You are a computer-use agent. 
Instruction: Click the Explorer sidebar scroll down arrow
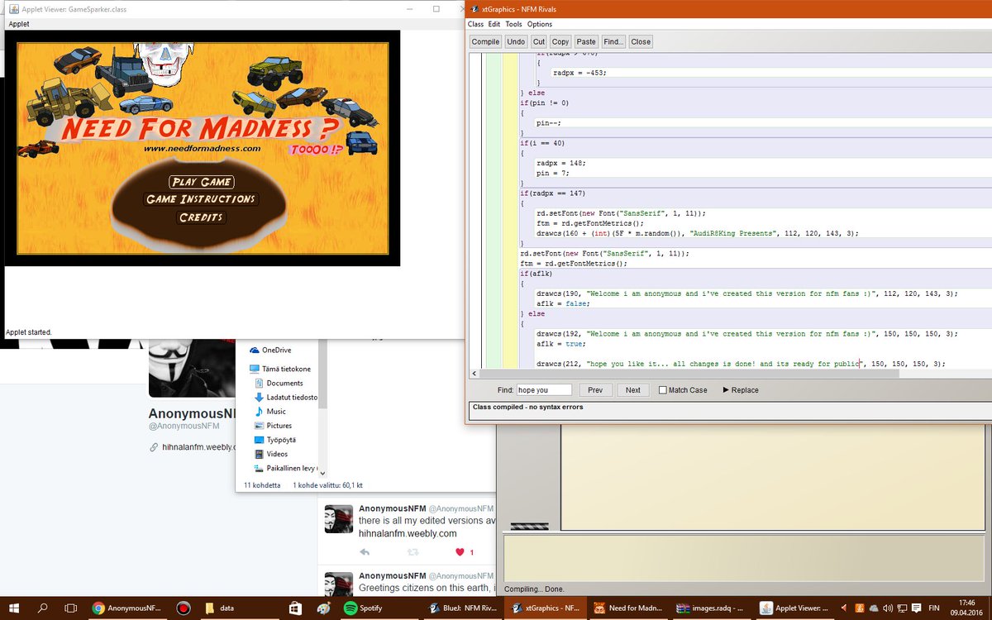tap(322, 474)
